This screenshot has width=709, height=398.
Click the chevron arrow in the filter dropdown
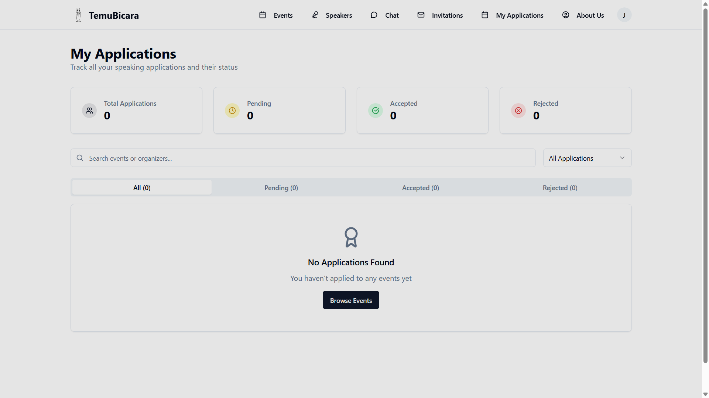click(622, 158)
